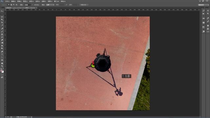Click the Feather input field

(x=27, y=5)
